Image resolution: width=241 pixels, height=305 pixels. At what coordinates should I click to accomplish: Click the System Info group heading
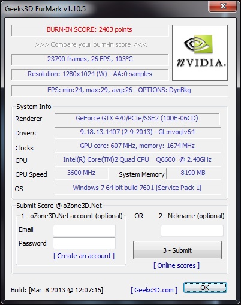[34, 107]
